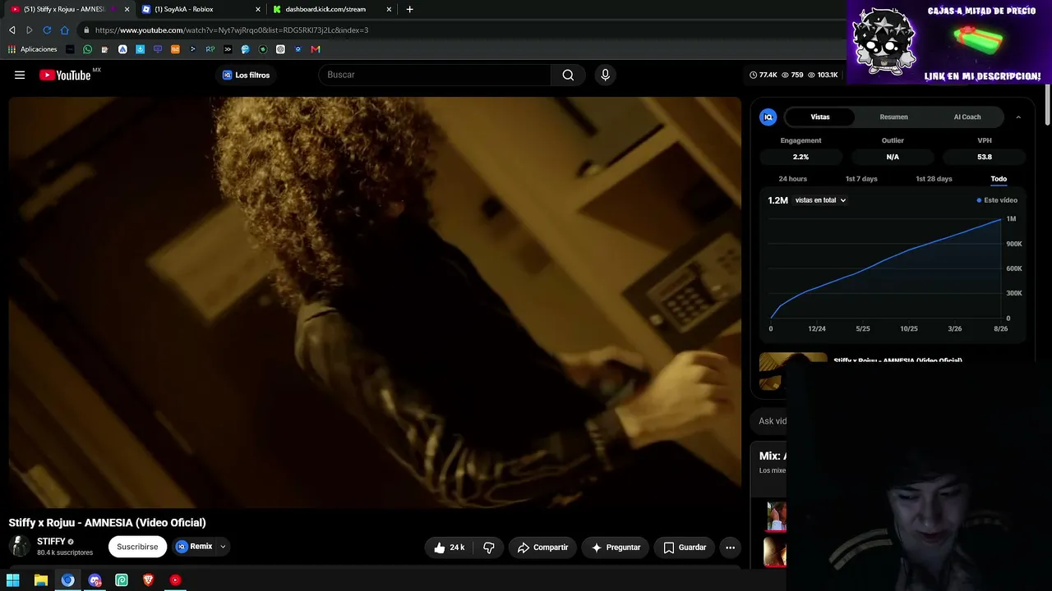Show the 1st 28 days range
This screenshot has width=1052, height=591.
[934, 179]
